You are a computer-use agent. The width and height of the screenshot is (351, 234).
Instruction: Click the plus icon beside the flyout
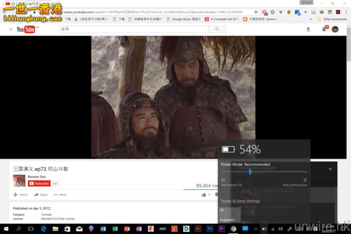pyautogui.click(x=330, y=169)
